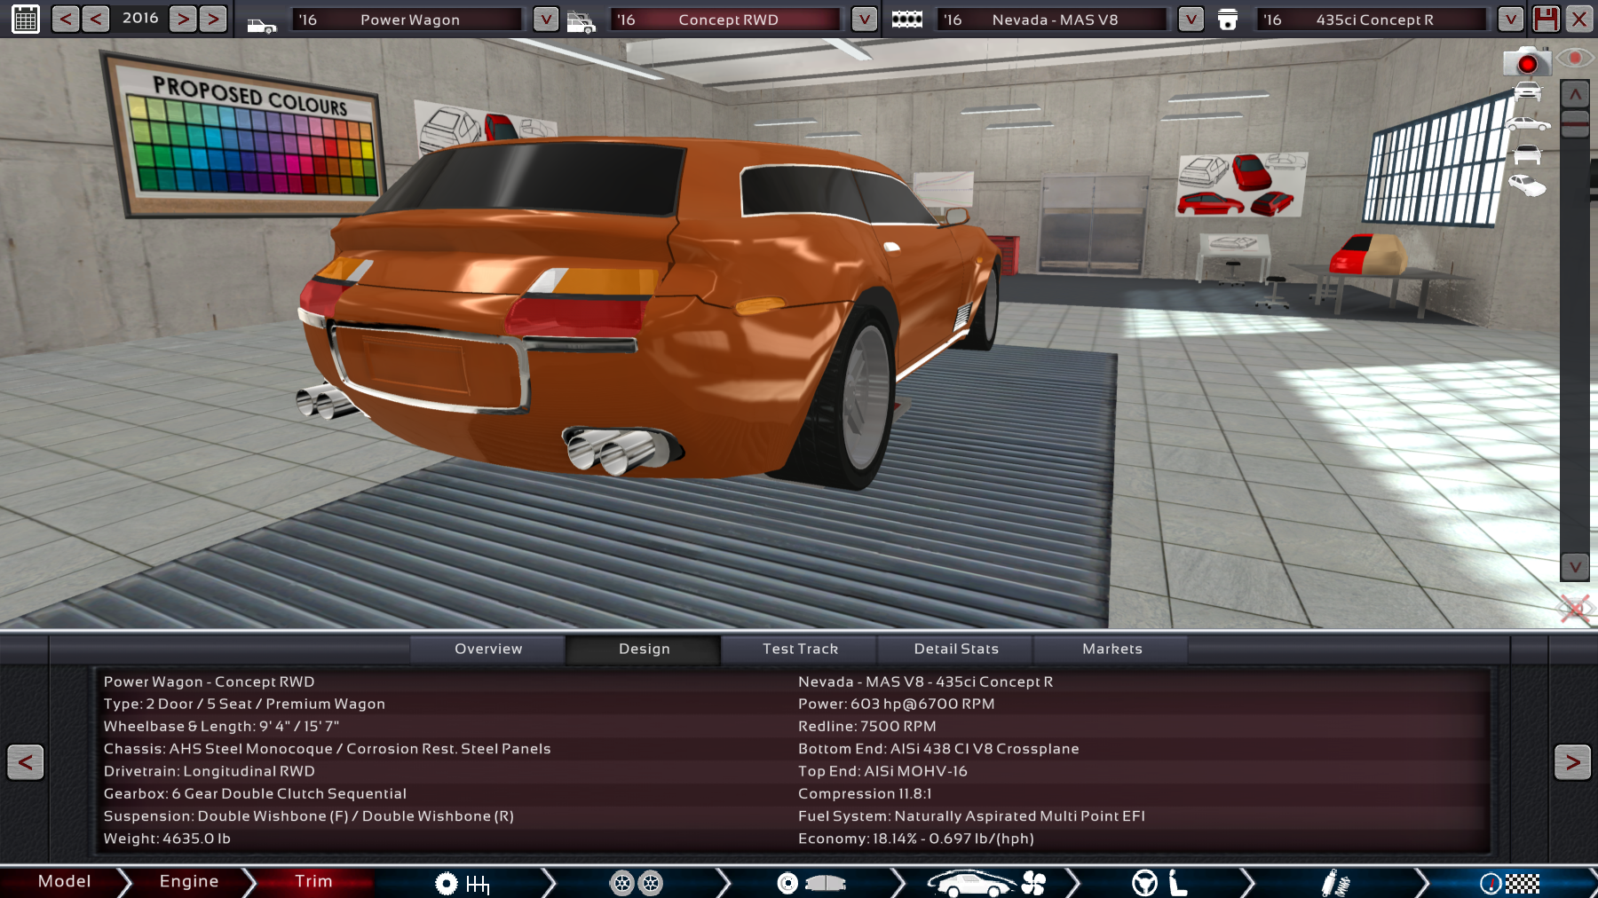Expand the Power Wagon model dropdown
Viewport: 1598px width, 898px height.
coord(545,19)
